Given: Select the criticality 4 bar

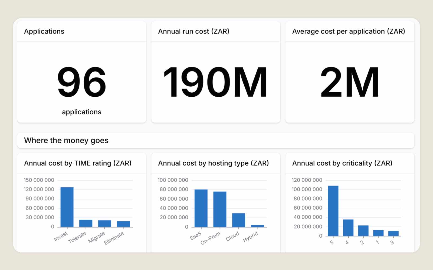Looking at the screenshot, I should click(348, 228).
